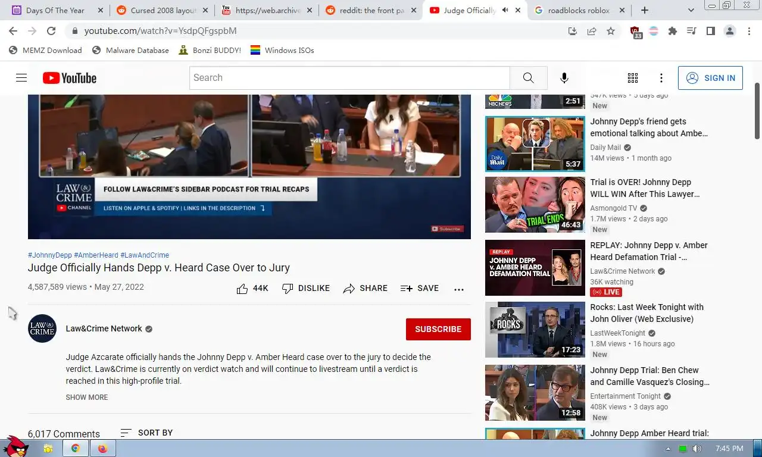This screenshot has height=457, width=762.
Task: Save the video to a playlist
Action: coord(420,289)
